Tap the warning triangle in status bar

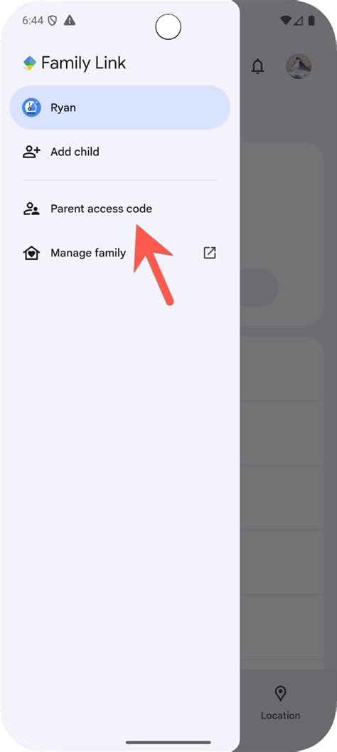click(x=70, y=20)
